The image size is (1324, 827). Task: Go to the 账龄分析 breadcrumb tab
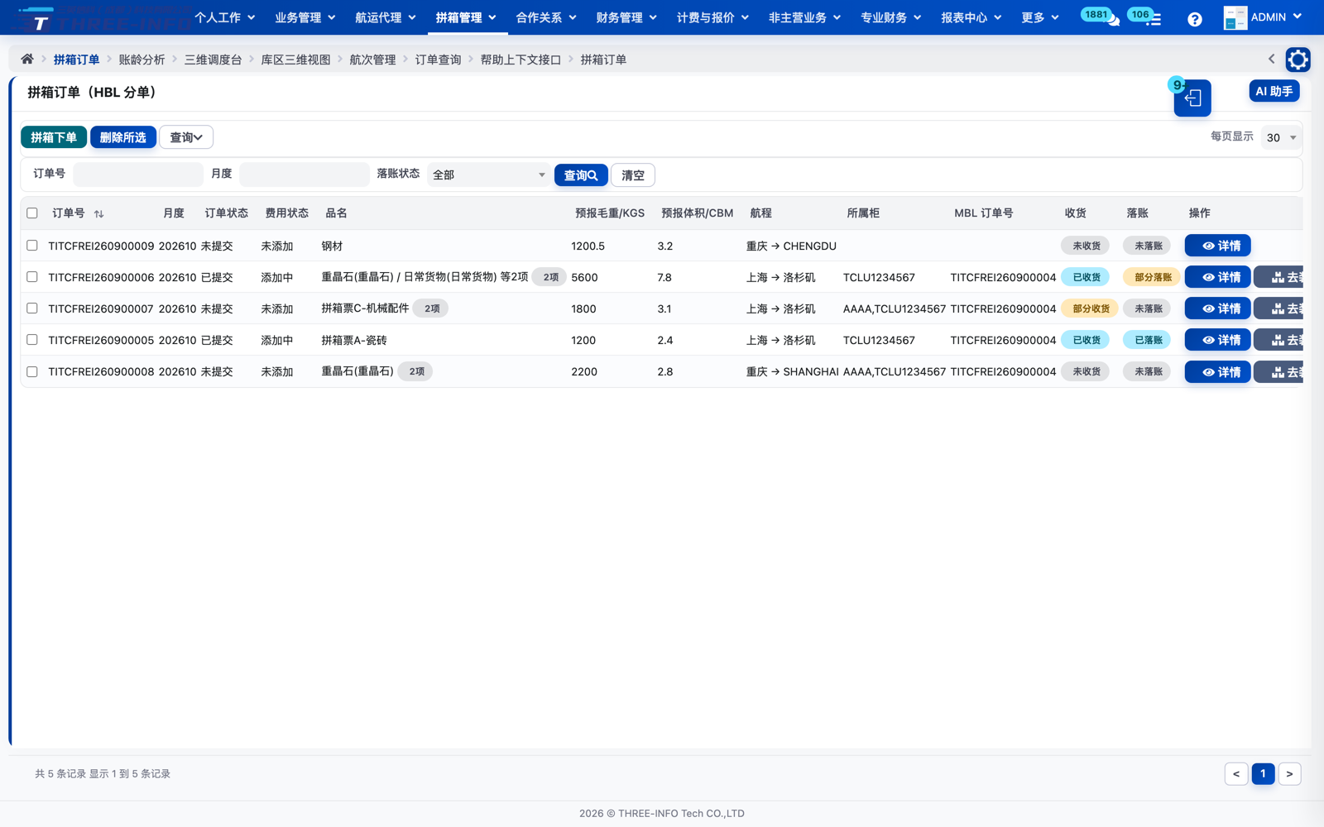(142, 60)
